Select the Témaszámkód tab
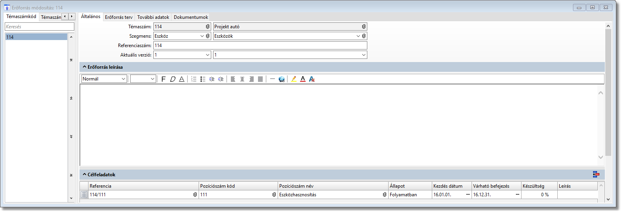Viewport: 621px width, 212px height. click(x=21, y=16)
